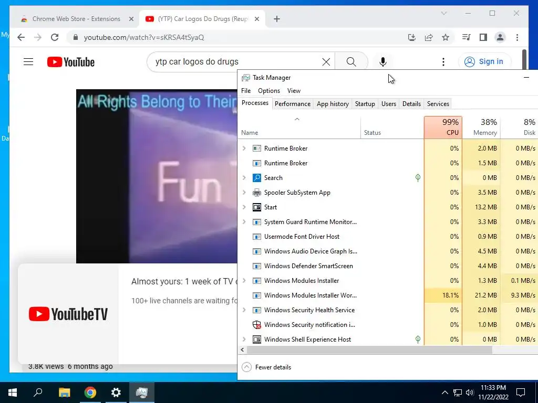
Task: Expand the first Runtime Broker process
Action: 244,148
